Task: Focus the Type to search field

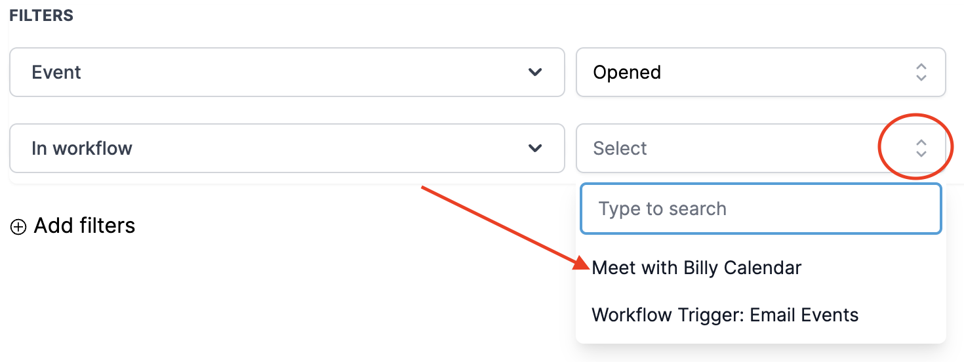Action: [x=761, y=209]
